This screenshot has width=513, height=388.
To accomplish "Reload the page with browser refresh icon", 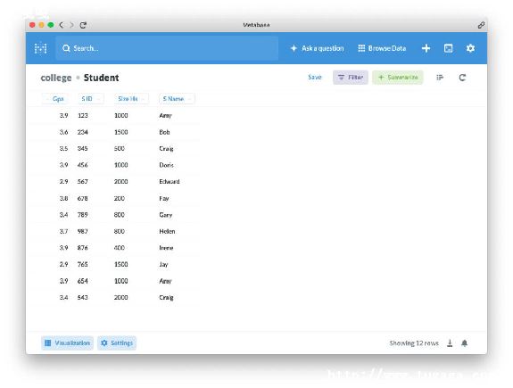I will (x=83, y=25).
